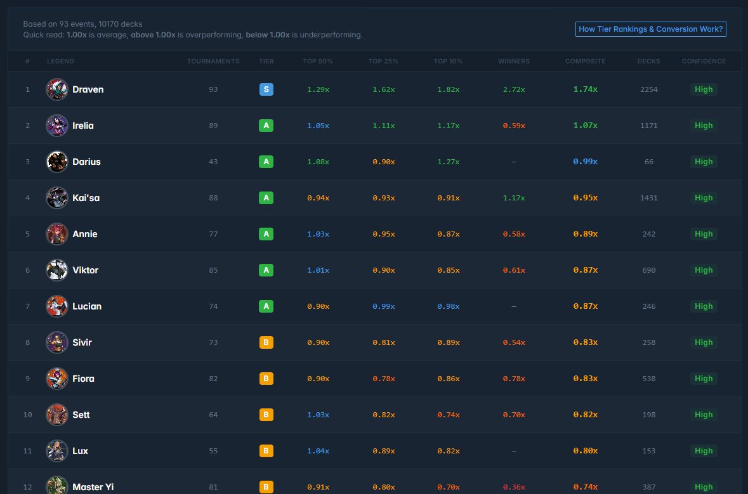This screenshot has height=494, width=748.
Task: Select Irelia's 1.07x composite value
Action: pyautogui.click(x=586, y=126)
